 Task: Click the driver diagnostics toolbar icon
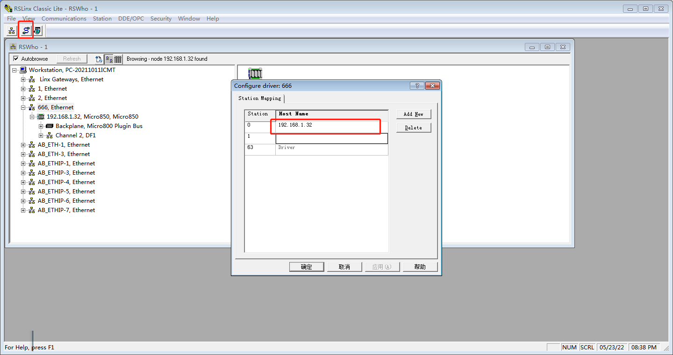pos(37,31)
